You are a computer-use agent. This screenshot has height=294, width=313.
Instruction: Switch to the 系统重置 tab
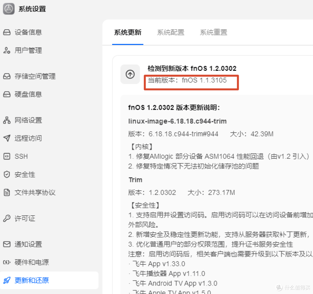click(x=214, y=33)
